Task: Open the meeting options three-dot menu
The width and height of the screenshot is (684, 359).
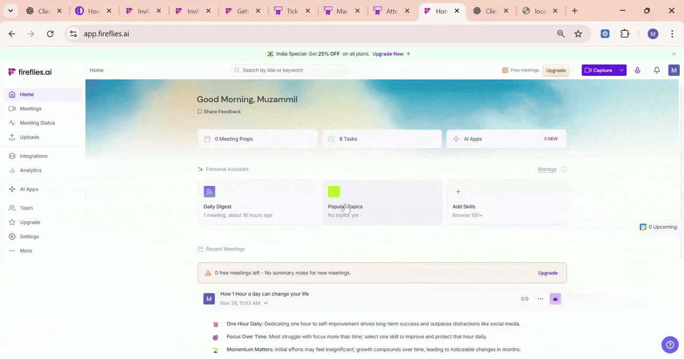Action: pyautogui.click(x=540, y=299)
